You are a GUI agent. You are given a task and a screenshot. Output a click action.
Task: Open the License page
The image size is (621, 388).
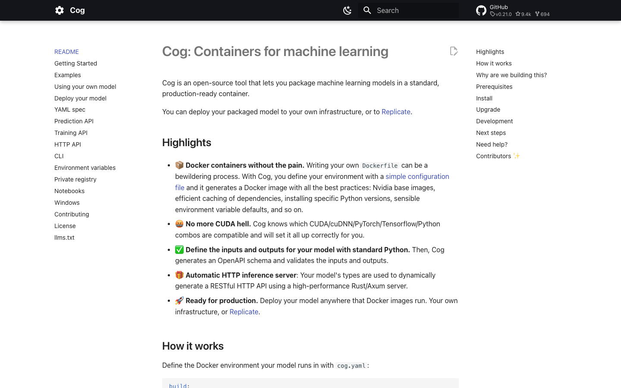pos(65,226)
